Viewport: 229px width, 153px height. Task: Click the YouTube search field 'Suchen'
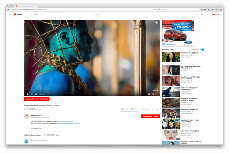click(x=63, y=14)
